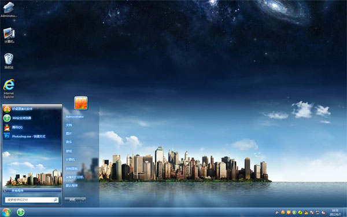Click the green shield tray icon
Viewport: 347px width, 217px height.
[294, 212]
